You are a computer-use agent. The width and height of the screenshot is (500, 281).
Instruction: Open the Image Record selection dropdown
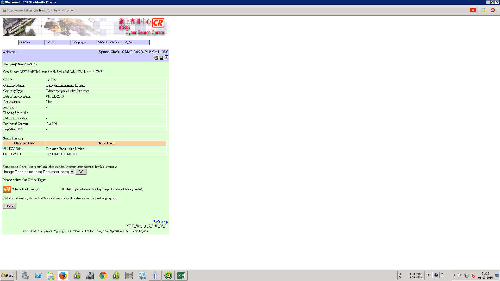72,172
